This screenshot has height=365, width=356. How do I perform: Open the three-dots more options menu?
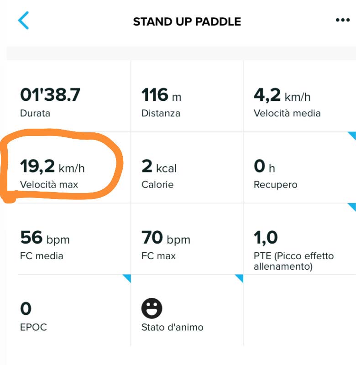click(x=342, y=20)
